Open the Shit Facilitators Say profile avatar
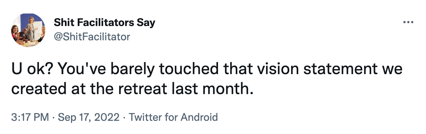This screenshot has width=426, height=134. tap(28, 30)
